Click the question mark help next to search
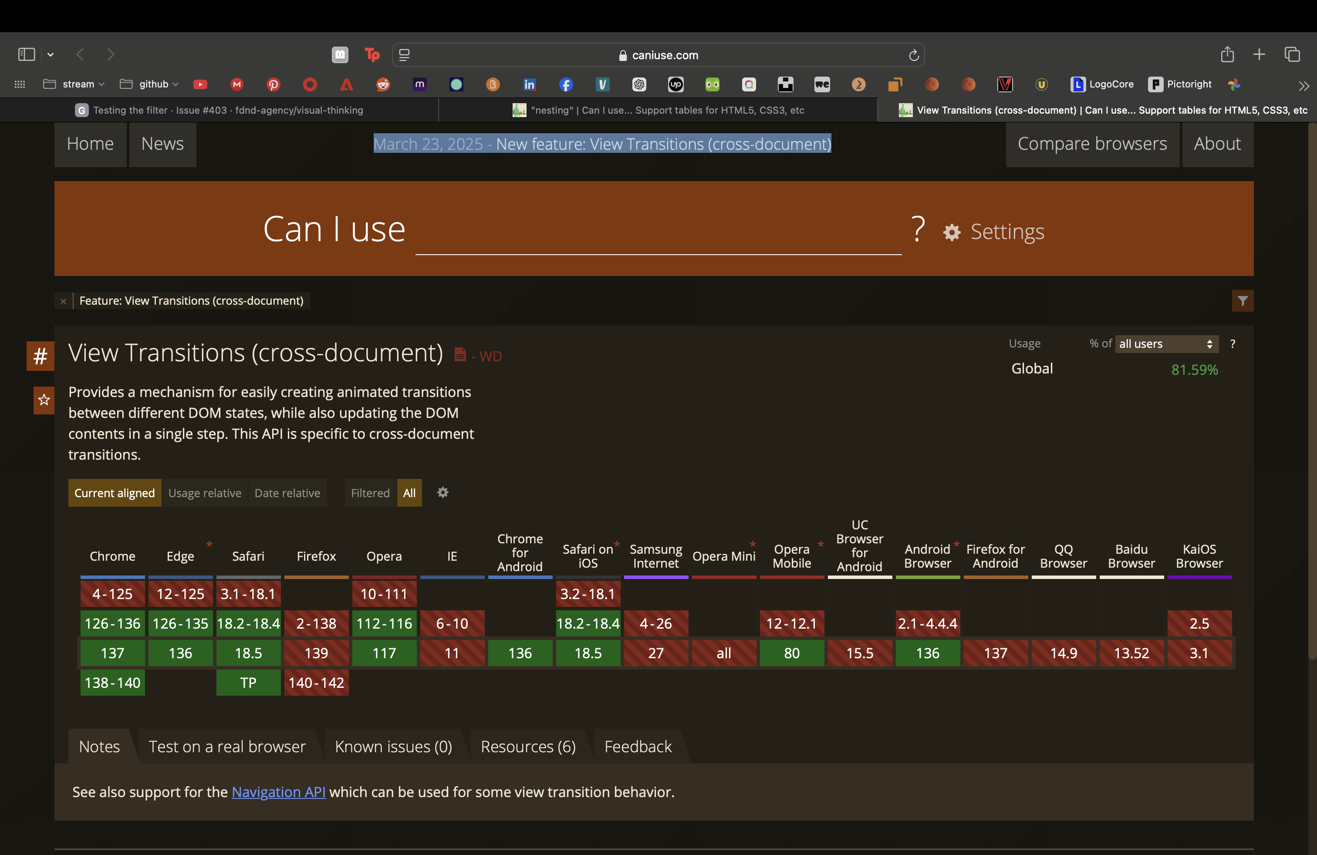The image size is (1317, 855). coord(918,229)
